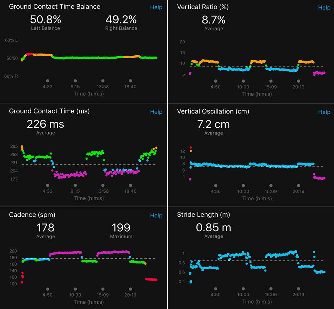
Task: Tap 4:33 marker dot under Ground Contact Time Balance
Action: [x=48, y=81]
